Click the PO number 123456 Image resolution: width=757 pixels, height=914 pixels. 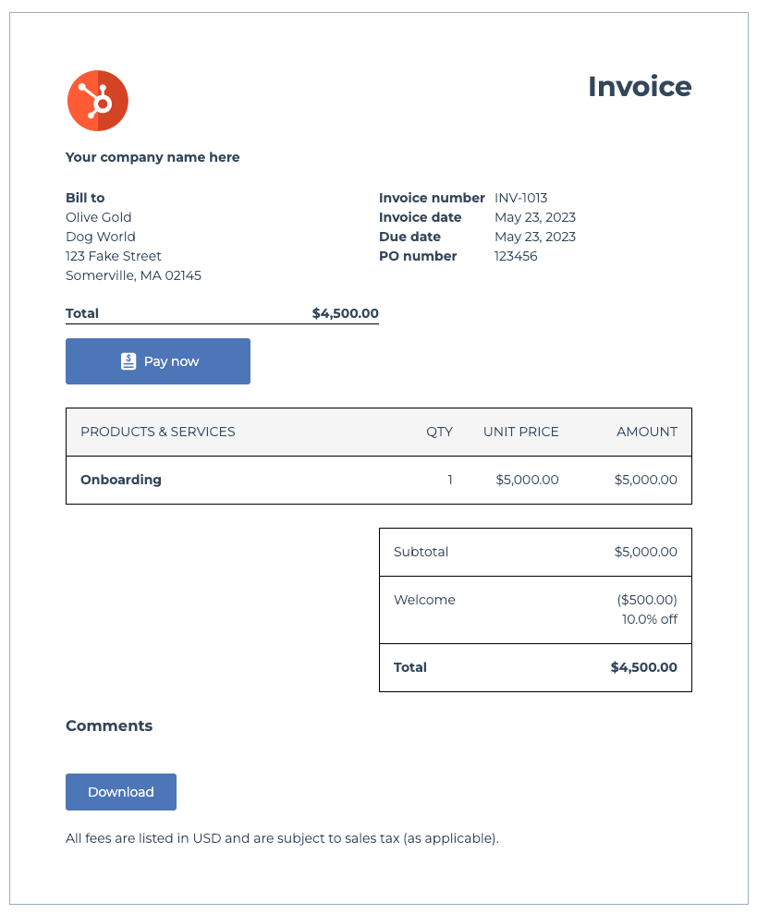click(514, 256)
